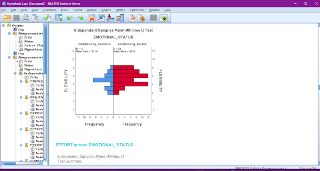Collapse the EFFOR tree branch
Viewport: 320px width, 171px height.
pos(21,145)
